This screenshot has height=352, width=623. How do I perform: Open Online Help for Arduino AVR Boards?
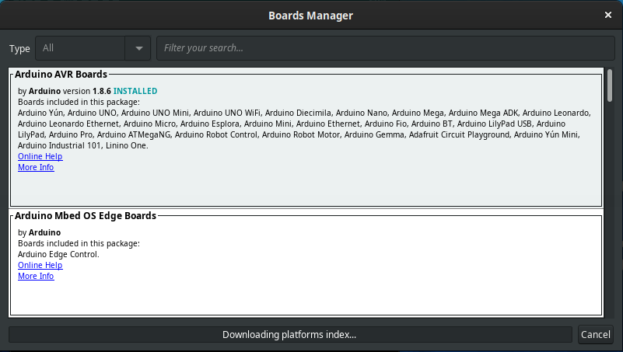(40, 156)
